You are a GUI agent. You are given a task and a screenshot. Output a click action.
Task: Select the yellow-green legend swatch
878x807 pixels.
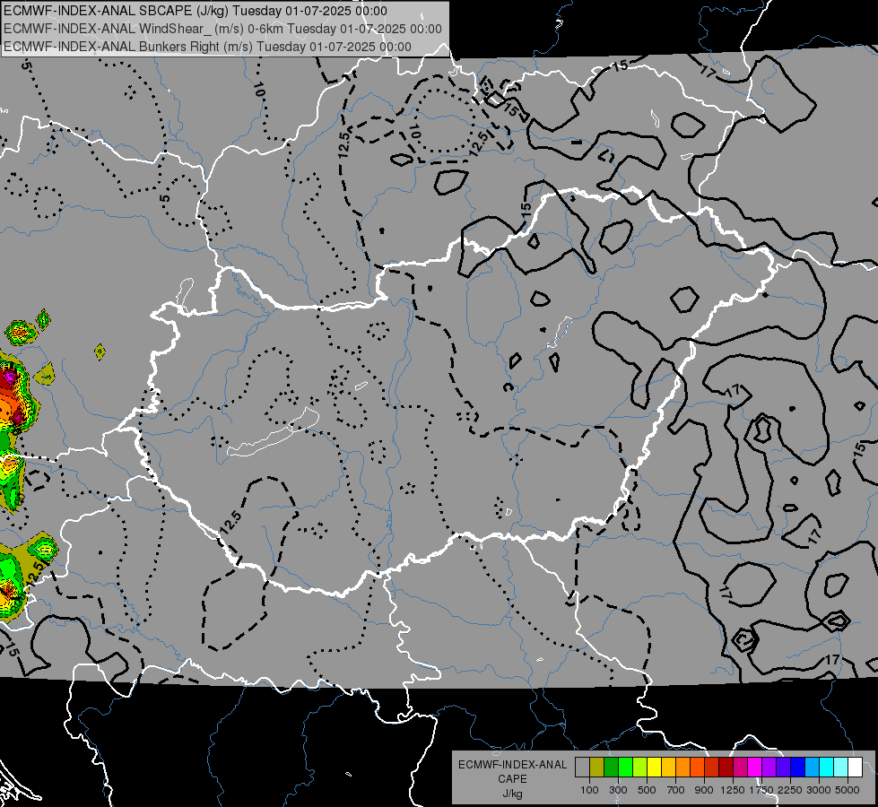639,767
